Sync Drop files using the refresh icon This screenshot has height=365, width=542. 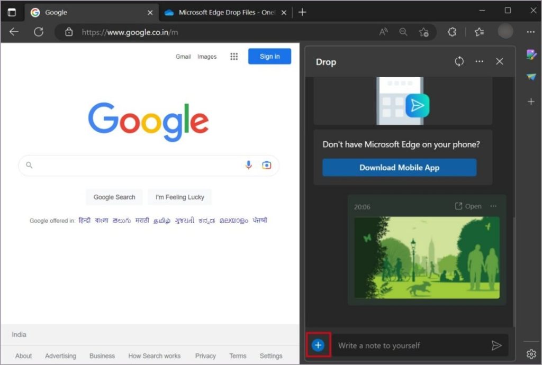pos(458,62)
